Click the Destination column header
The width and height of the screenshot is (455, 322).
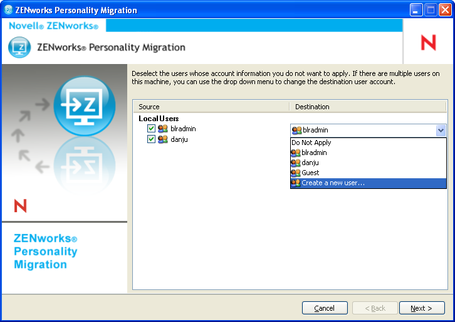coord(368,107)
